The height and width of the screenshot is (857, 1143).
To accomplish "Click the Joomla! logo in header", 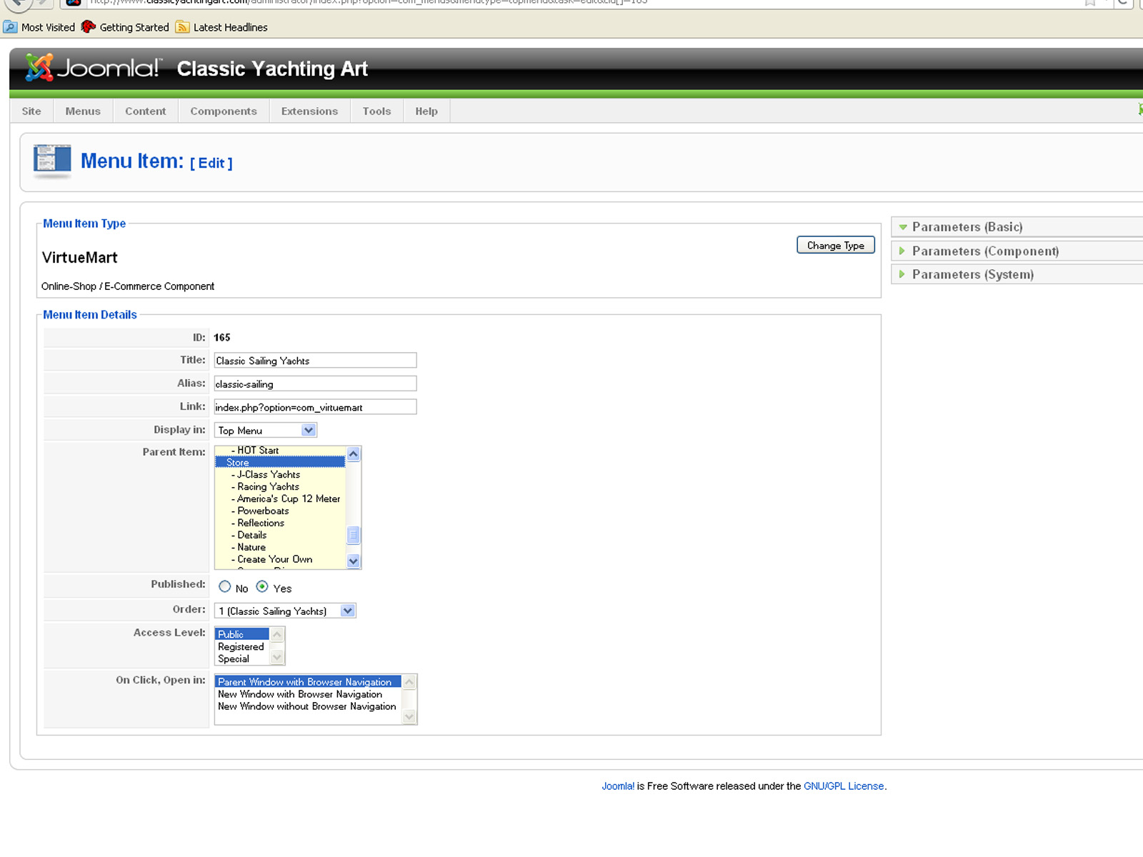I will (93, 68).
